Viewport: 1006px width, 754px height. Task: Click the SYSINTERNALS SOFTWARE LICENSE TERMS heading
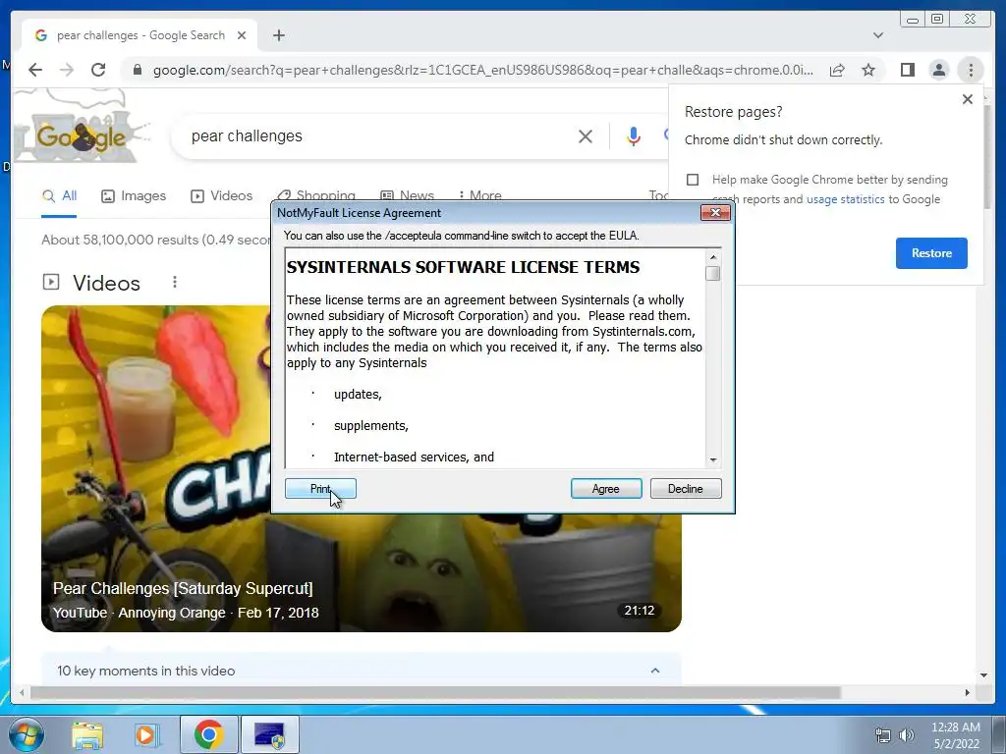[x=463, y=267]
